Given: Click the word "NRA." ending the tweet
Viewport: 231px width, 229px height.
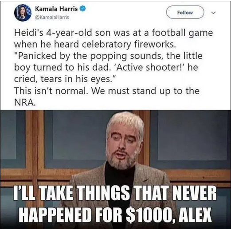Looking at the screenshot, I should [25, 103].
